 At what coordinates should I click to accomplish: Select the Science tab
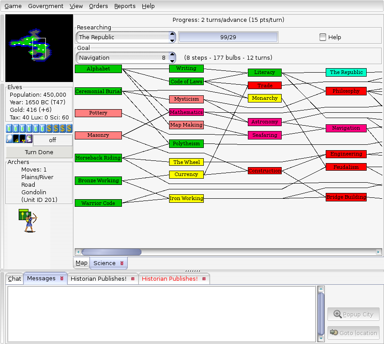[105, 263]
